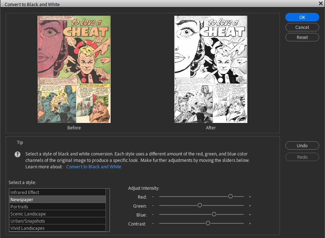The image size is (325, 238).
Task: Click the style list scrollbar
Action: (108, 210)
